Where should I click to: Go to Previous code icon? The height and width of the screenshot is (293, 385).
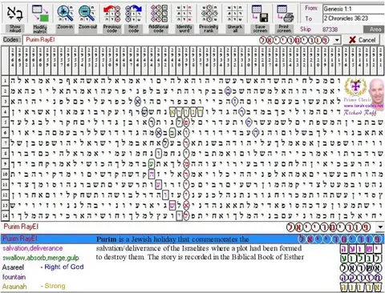pos(111,14)
